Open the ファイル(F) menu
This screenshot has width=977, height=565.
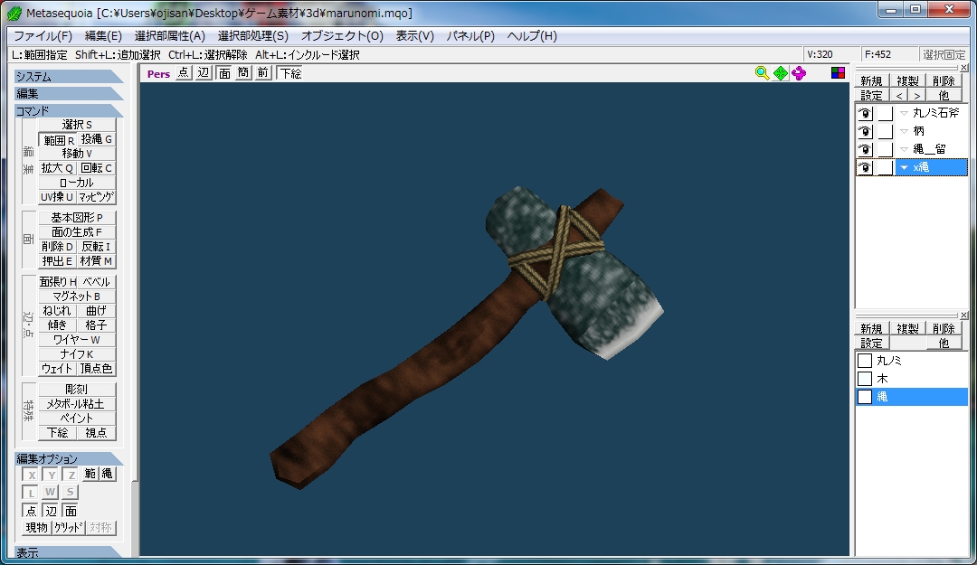point(43,36)
